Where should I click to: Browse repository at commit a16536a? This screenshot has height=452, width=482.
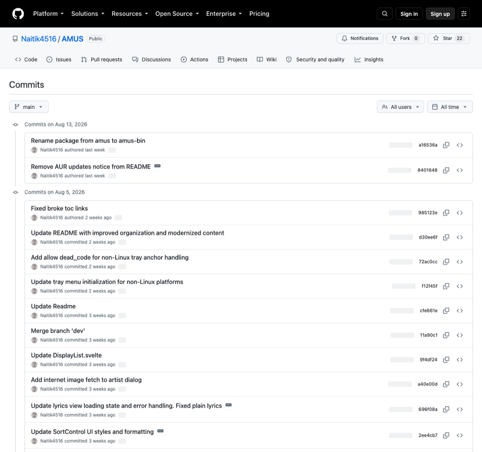click(x=459, y=145)
